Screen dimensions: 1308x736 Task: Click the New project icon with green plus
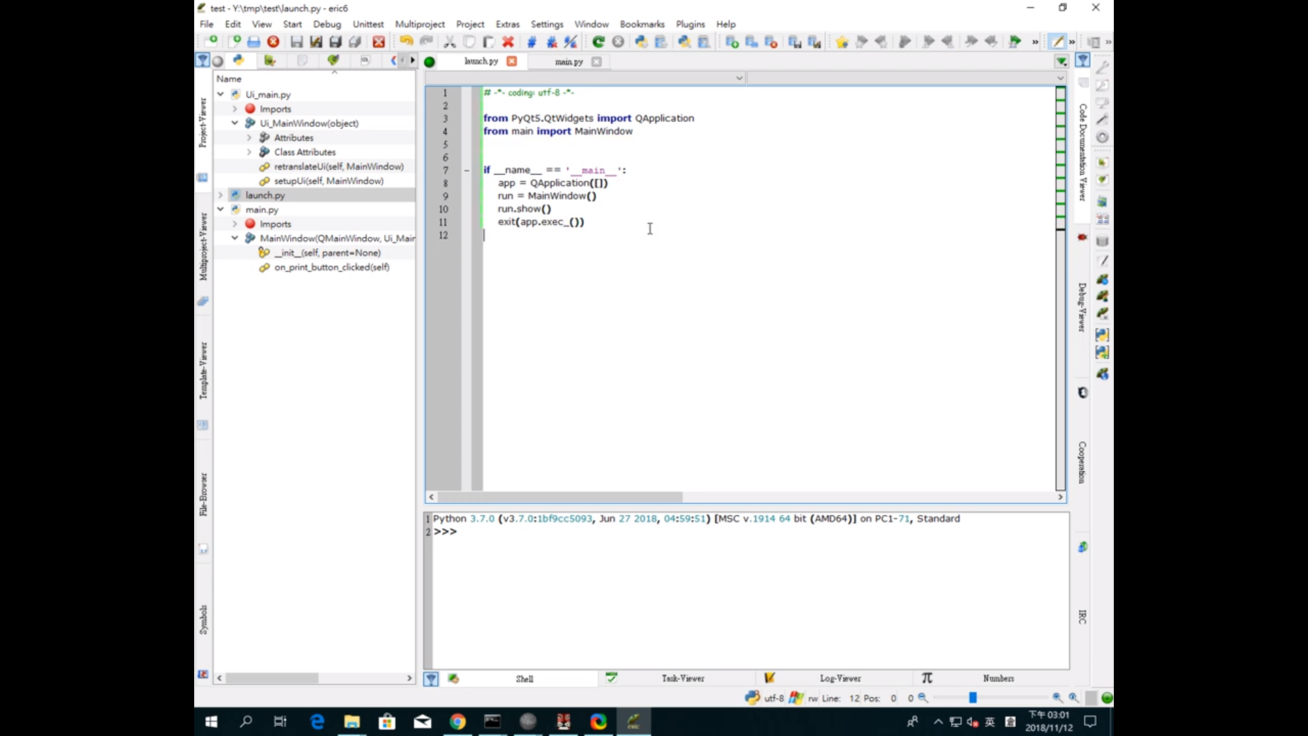point(732,42)
